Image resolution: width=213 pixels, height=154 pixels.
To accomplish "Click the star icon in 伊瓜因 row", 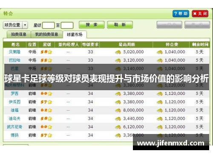I will pyautogui.click(x=50, y=102).
